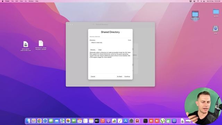This screenshot has width=222, height=125.
Task: Open System Preferences from the dock
Action: (x=131, y=121)
